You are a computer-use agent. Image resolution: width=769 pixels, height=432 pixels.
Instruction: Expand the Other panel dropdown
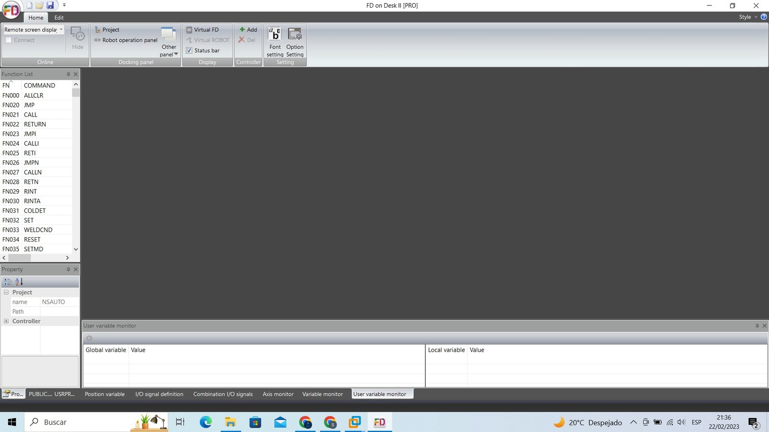tap(169, 42)
